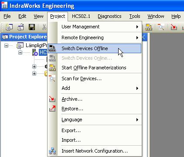Click the Restore menu icon
The width and height of the screenshot is (184, 157).
tap(52, 109)
